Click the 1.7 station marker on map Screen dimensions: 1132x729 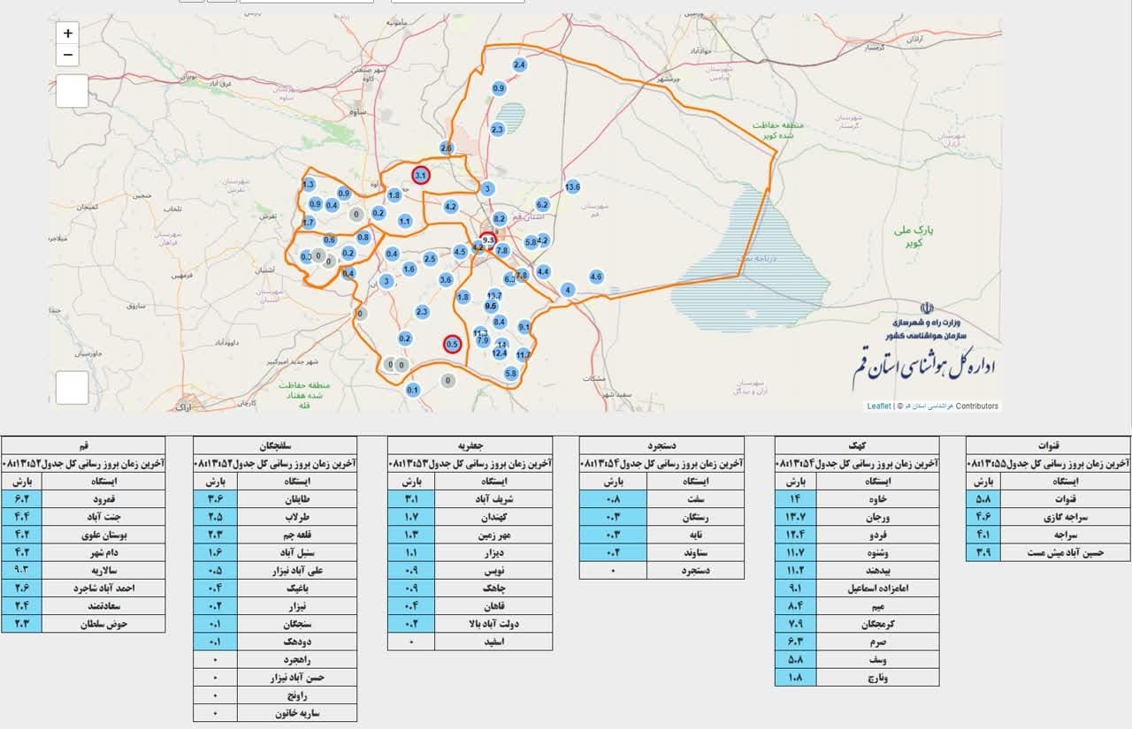click(309, 223)
